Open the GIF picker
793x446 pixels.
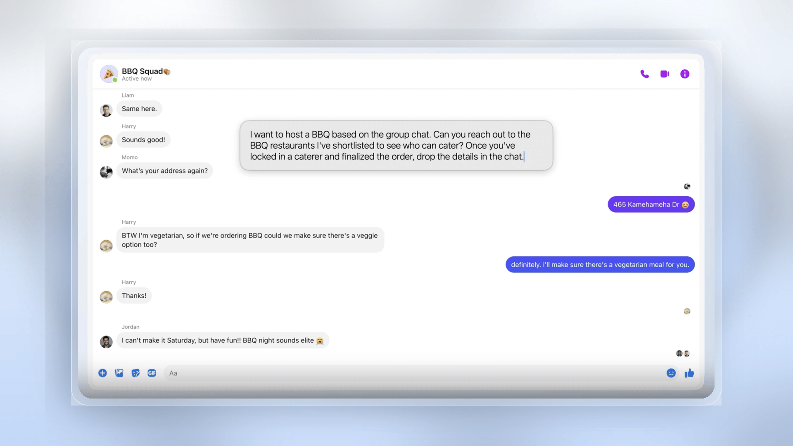click(x=152, y=373)
